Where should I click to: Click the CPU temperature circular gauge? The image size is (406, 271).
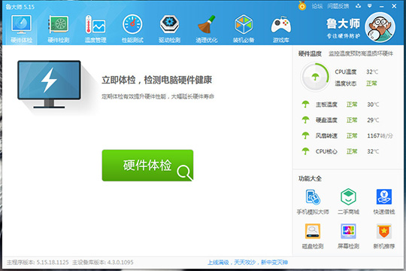[315, 77]
